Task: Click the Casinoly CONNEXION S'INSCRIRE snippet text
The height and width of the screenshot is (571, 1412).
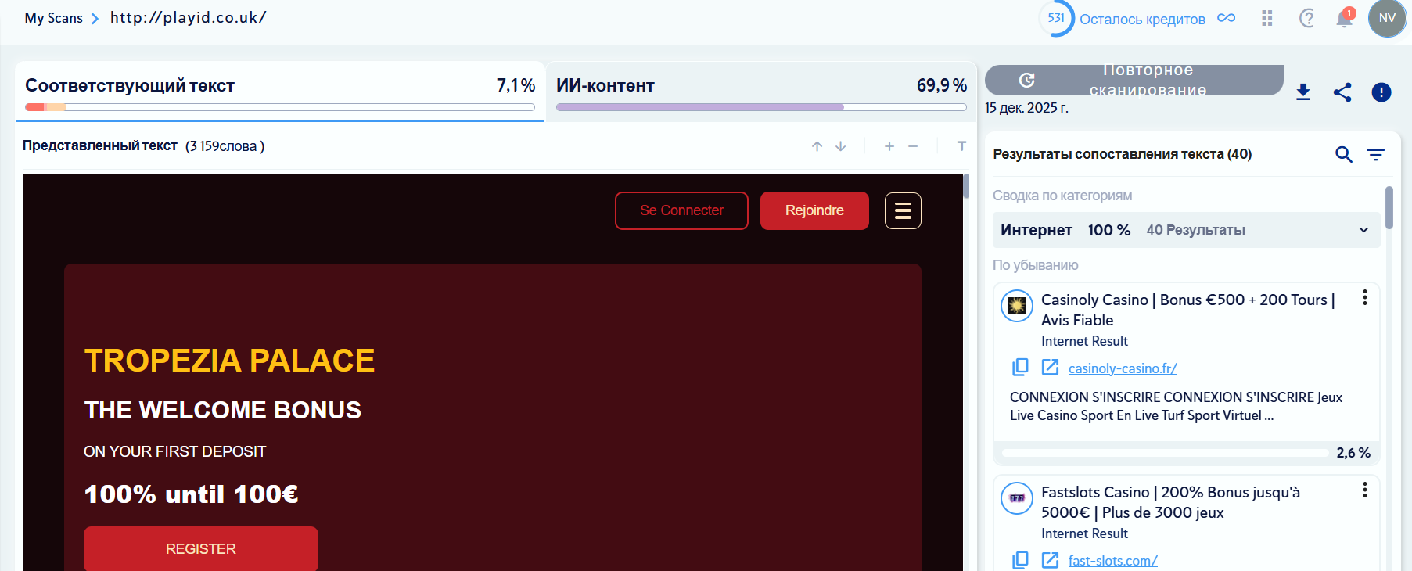Action: click(1176, 406)
